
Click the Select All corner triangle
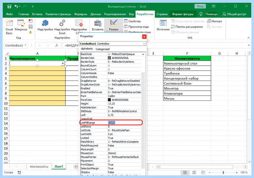[x=6, y=53]
